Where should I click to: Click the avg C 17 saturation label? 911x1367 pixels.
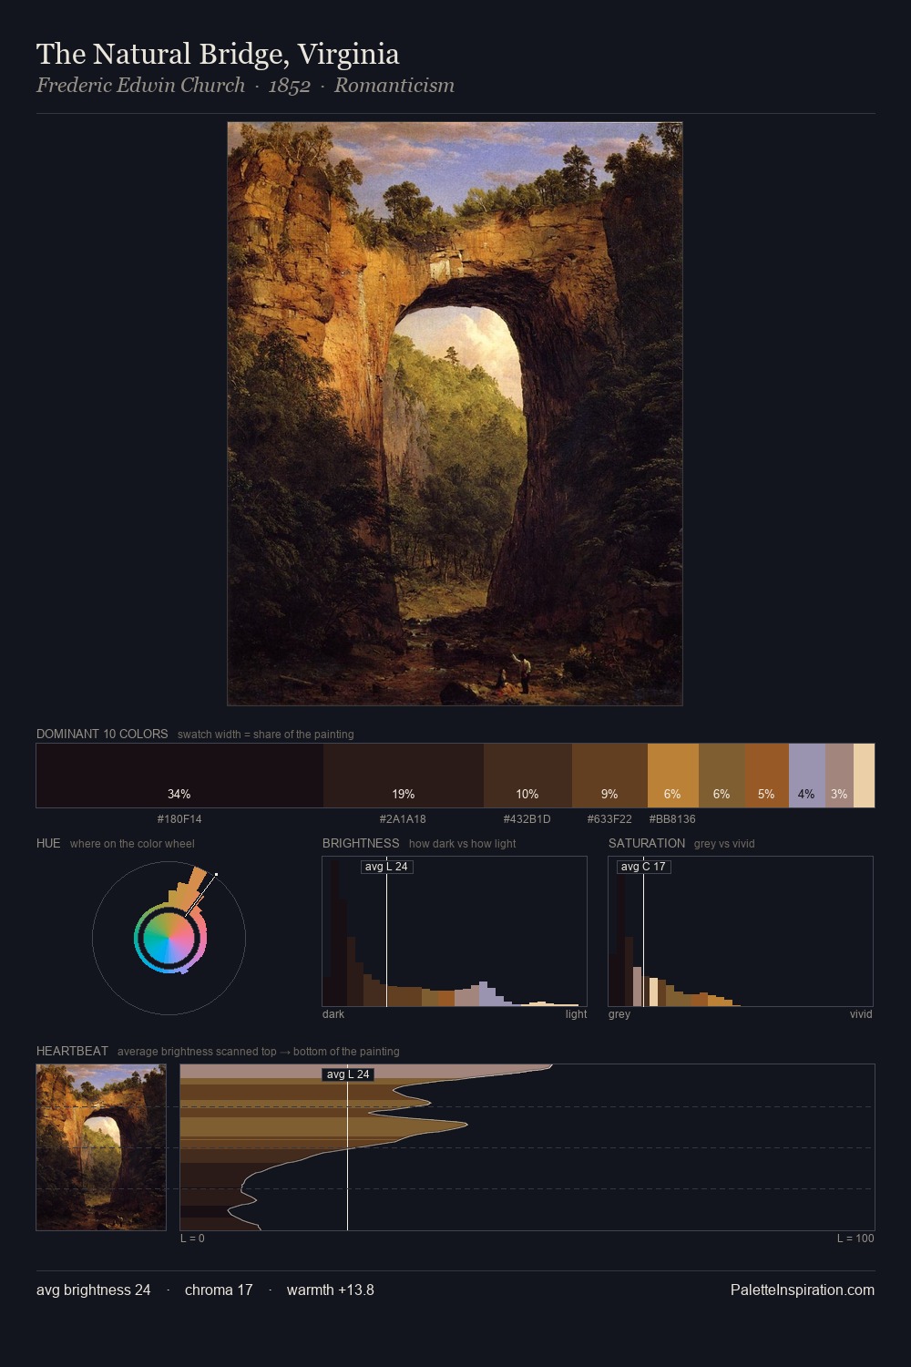coord(643,867)
